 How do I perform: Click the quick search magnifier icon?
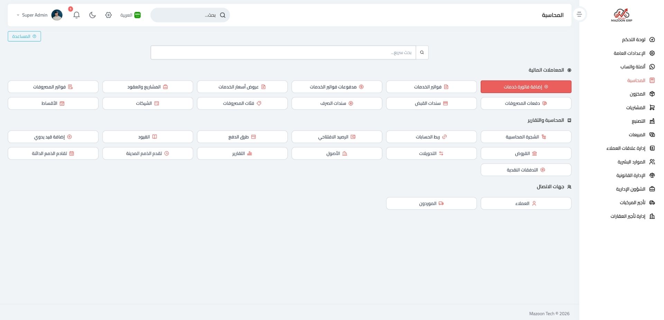[422, 53]
